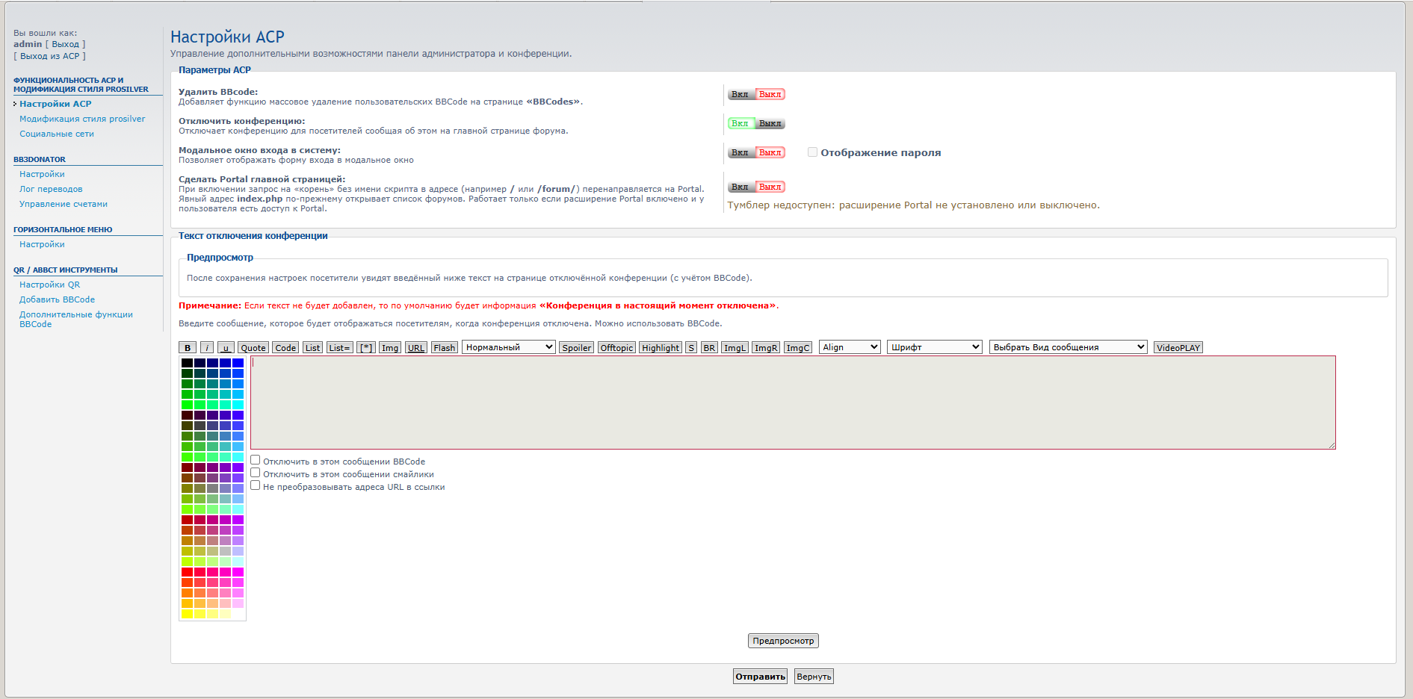Toggle bold BBCode button B
Screen dimensions: 1413x699
[x=187, y=348]
